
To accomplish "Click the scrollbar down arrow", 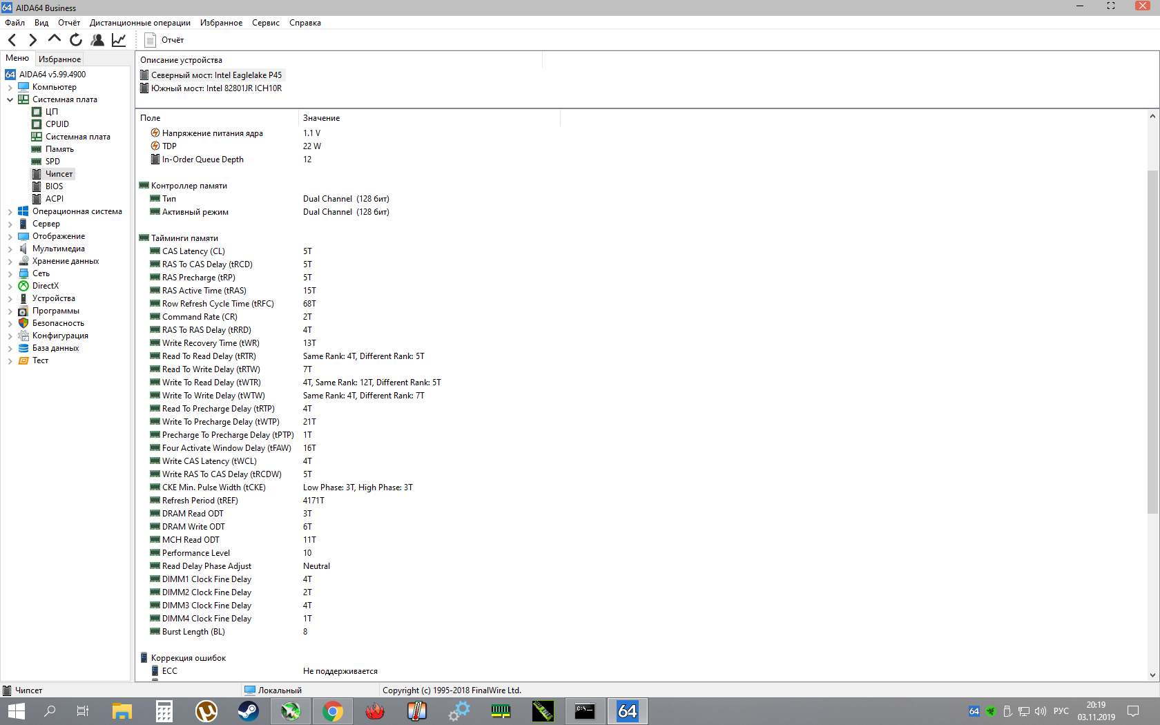I will [1152, 675].
